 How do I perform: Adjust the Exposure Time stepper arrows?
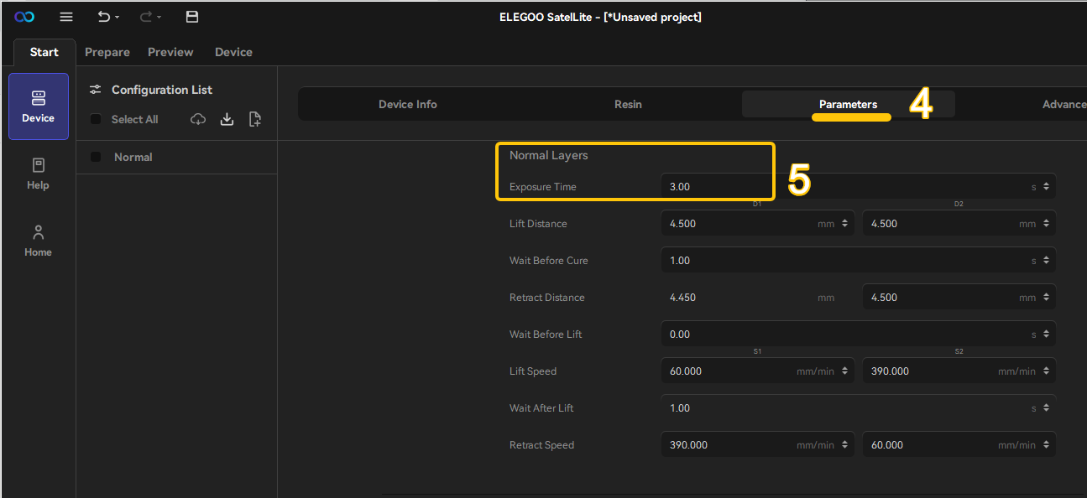1046,187
